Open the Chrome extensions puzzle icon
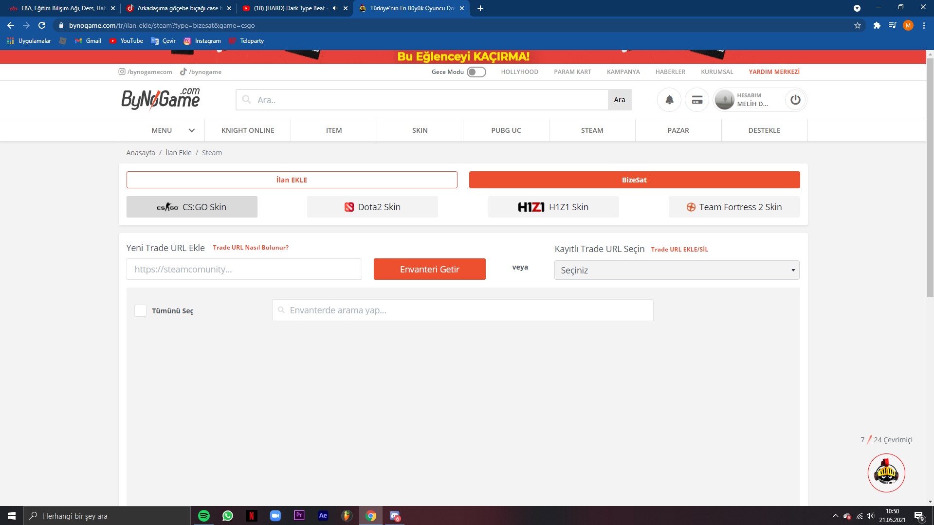This screenshot has width=934, height=525. 877,25
